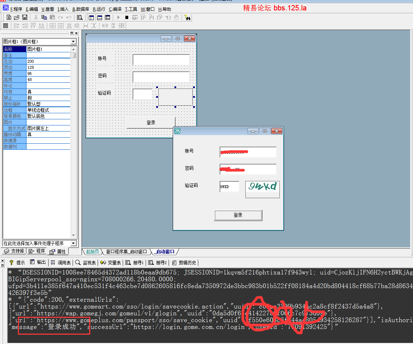Click the Copy icon in the toolbar
Image resolution: width=413 pixels, height=344 pixels.
(44, 17)
